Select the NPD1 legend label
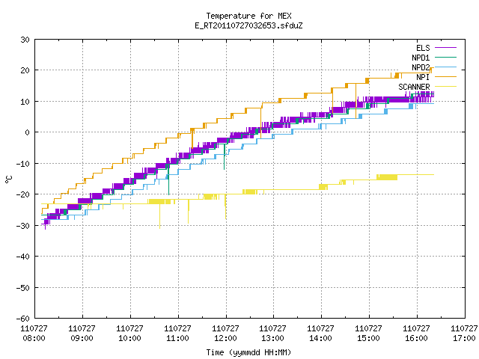This screenshot has width=479, height=359. (x=421, y=58)
